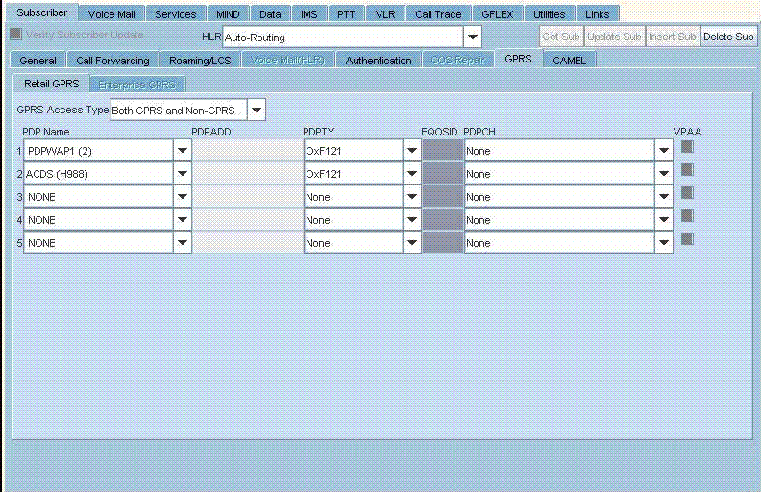
Task: Open the PTT tab
Action: coord(346,14)
